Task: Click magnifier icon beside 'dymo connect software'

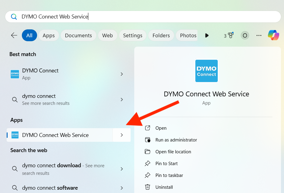Action: coord(15,188)
